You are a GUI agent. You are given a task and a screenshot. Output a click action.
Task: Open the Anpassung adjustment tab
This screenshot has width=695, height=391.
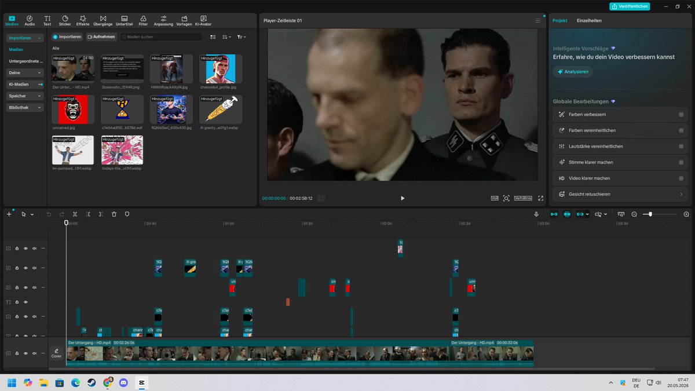[x=163, y=20]
